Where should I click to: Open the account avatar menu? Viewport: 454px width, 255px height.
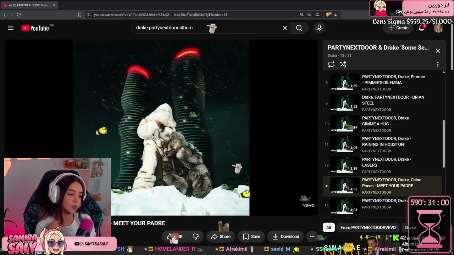(x=438, y=28)
